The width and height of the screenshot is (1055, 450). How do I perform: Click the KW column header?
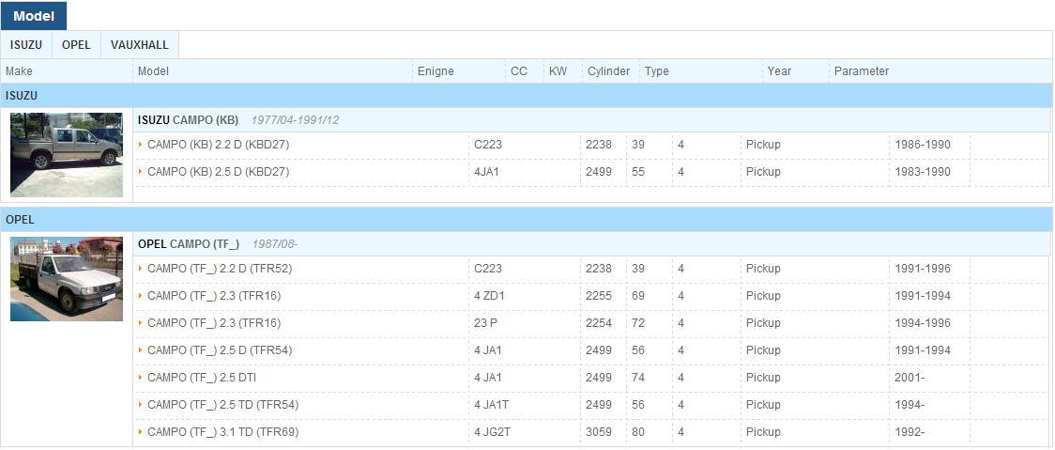click(x=558, y=71)
